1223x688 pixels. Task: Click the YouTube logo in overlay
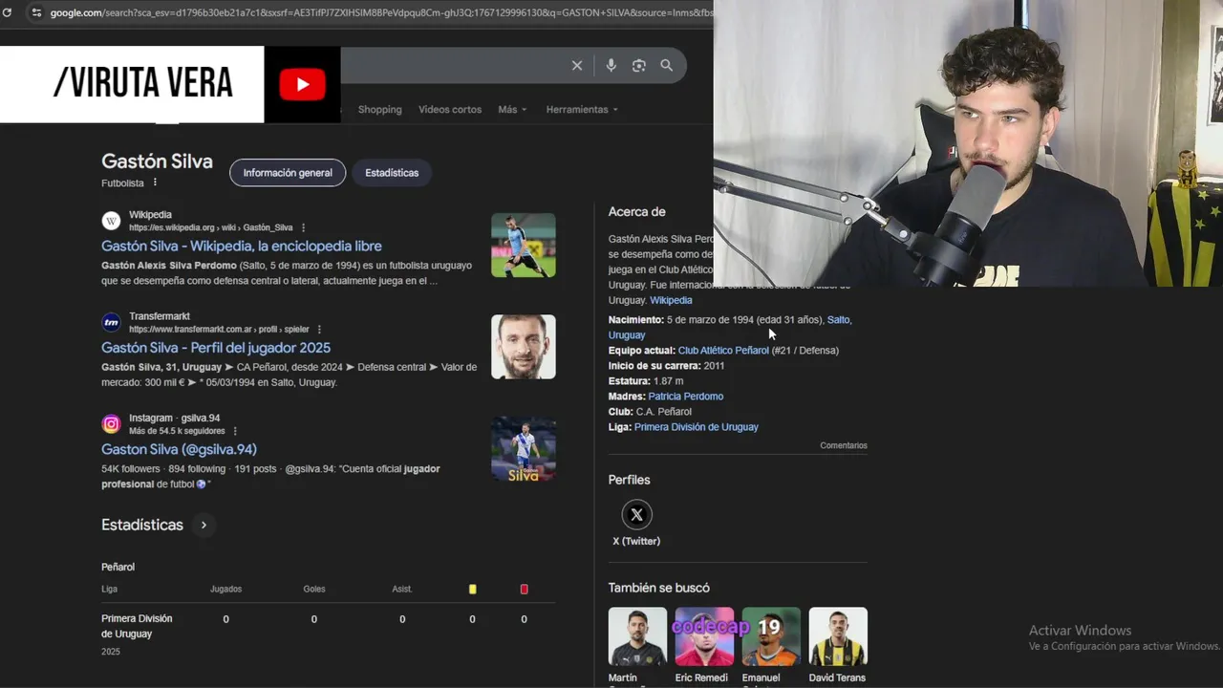click(x=302, y=85)
